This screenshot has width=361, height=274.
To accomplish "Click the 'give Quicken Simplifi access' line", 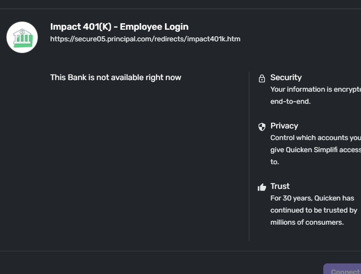I will [x=315, y=150].
